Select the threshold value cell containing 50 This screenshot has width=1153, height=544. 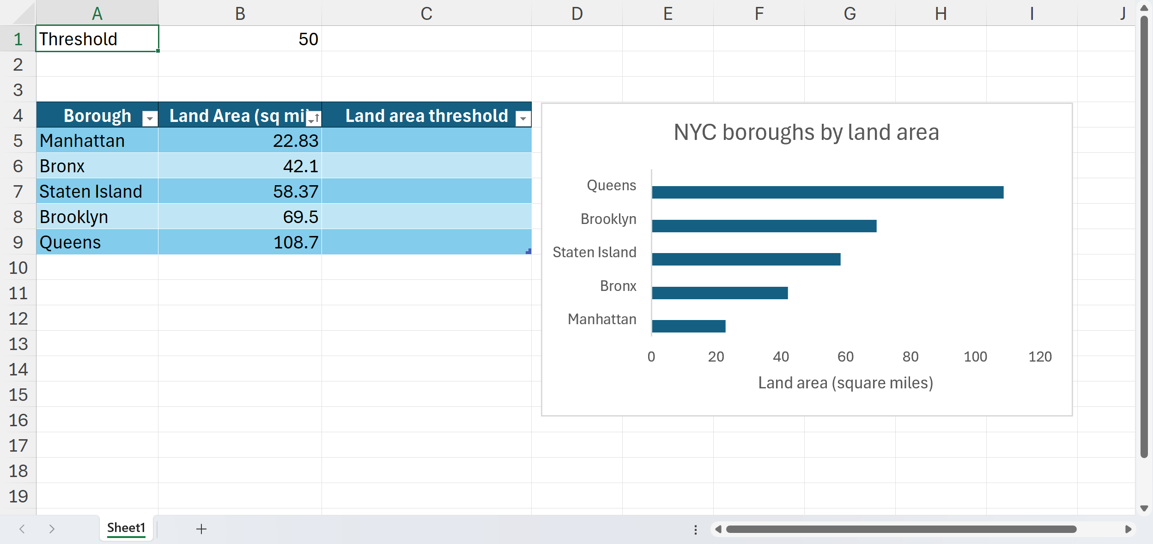[240, 39]
